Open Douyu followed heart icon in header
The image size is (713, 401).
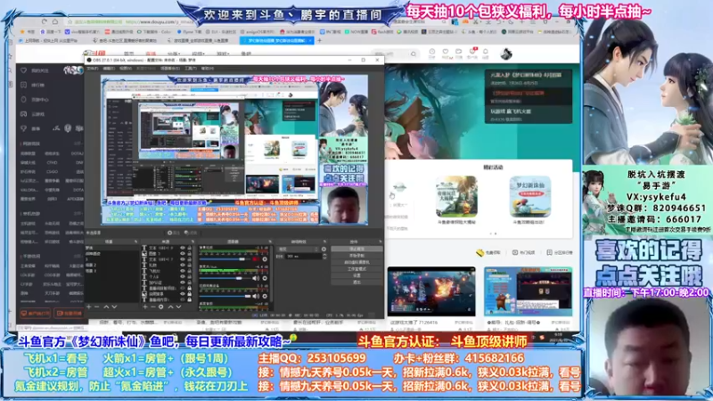446,53
